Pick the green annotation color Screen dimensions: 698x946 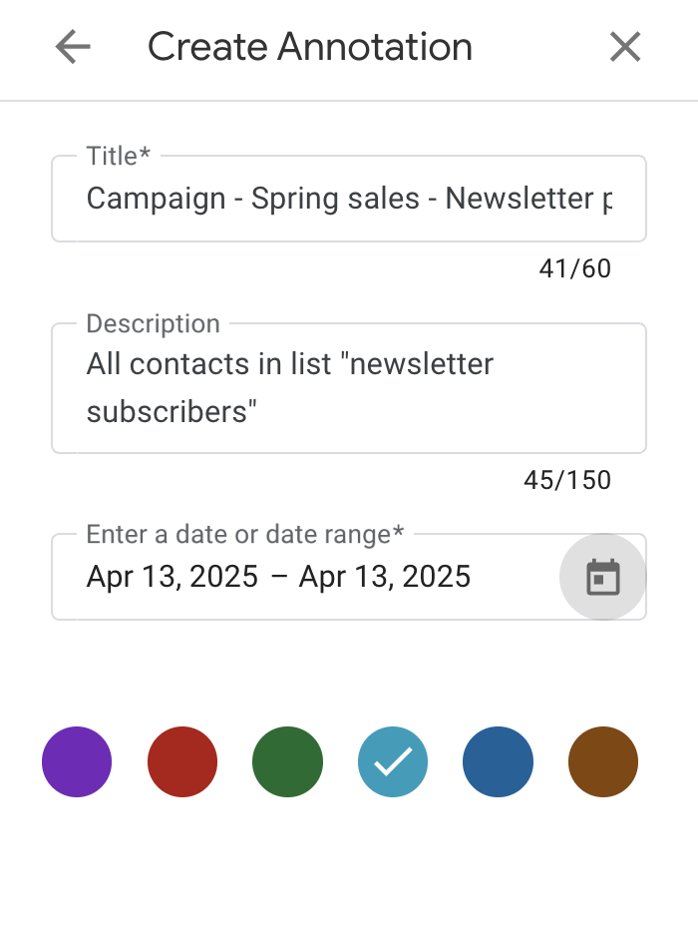pos(287,761)
